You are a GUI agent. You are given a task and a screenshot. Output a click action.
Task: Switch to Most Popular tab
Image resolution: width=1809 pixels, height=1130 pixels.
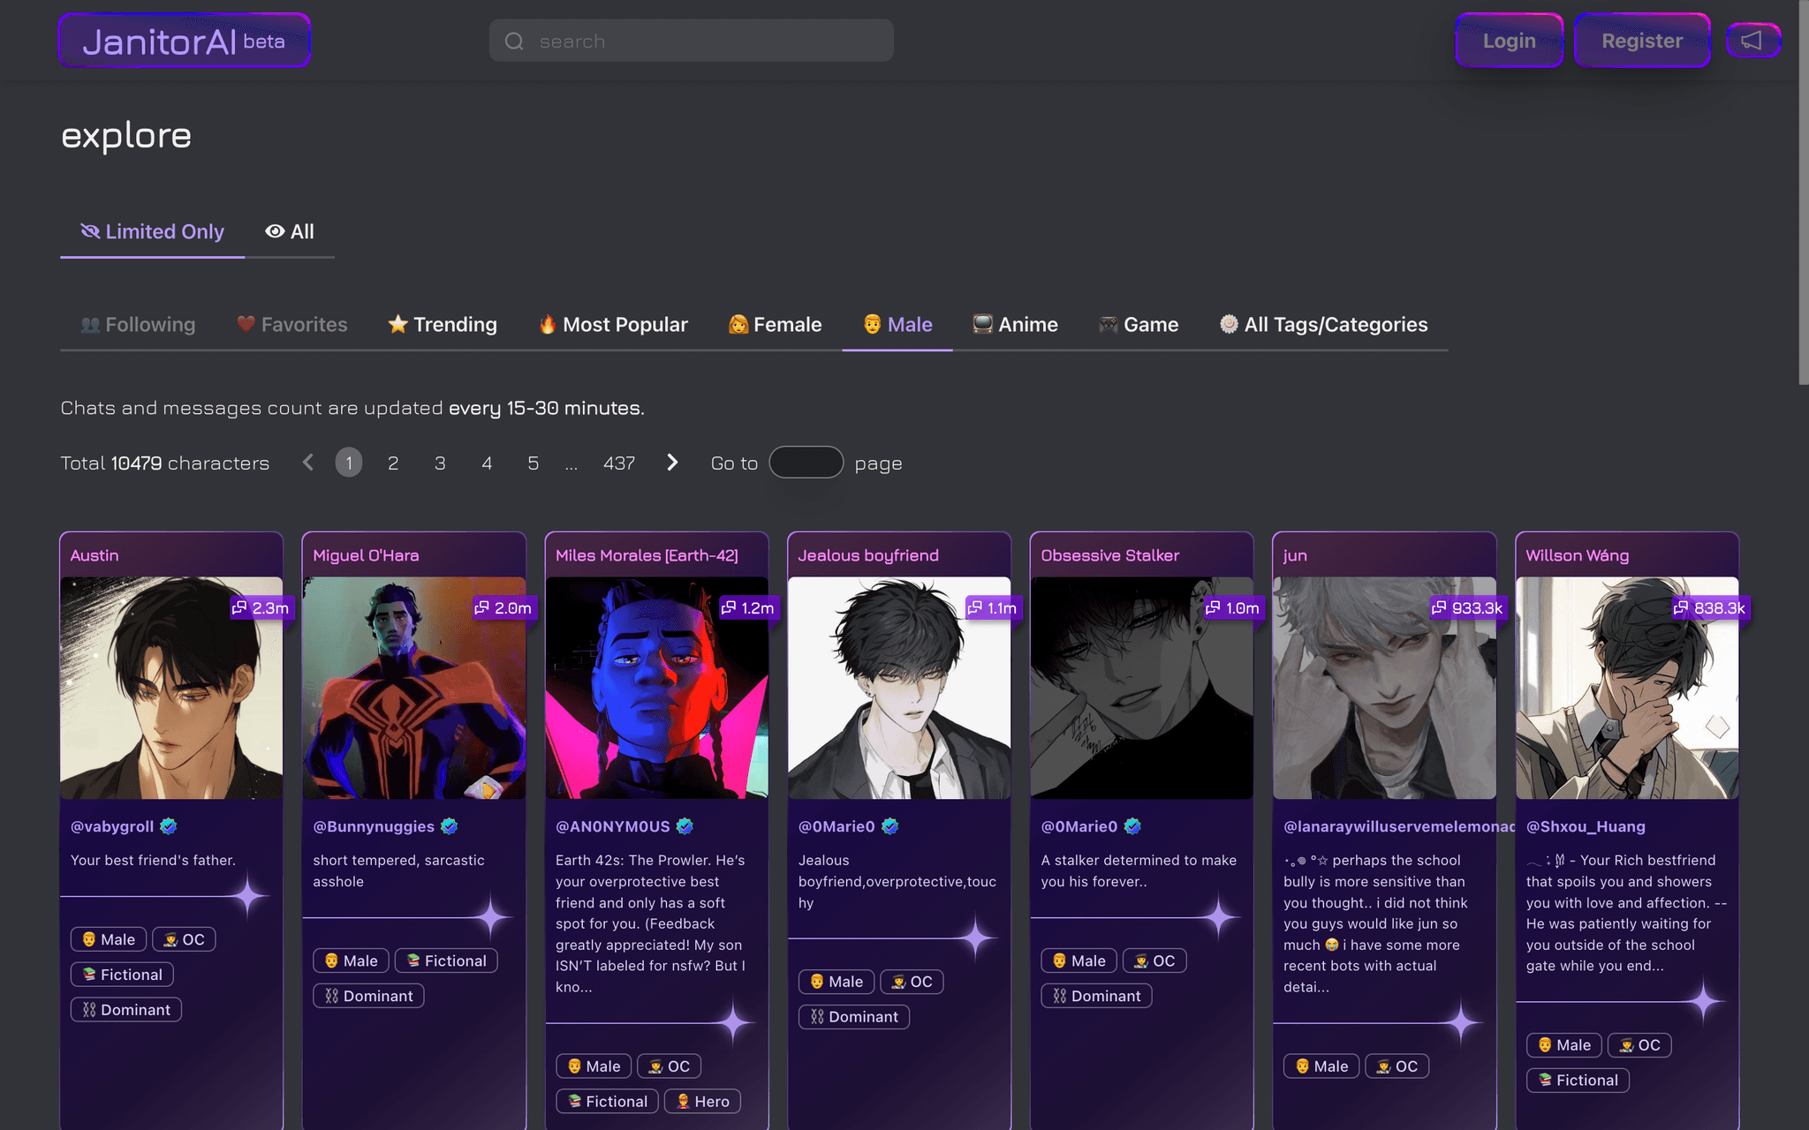613,325
